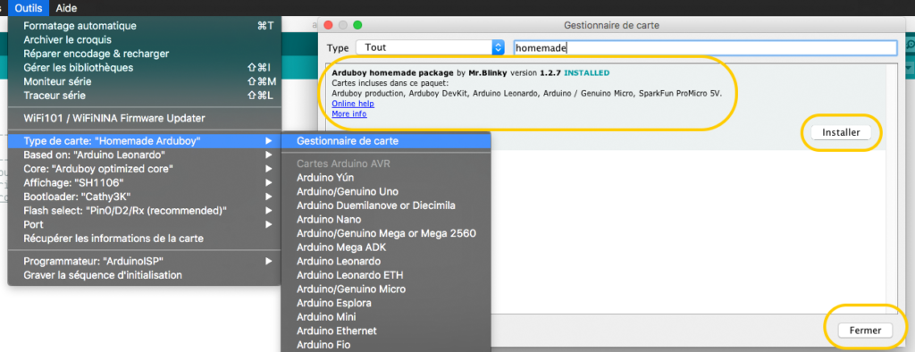Select Arduino Nano board
Image resolution: width=915 pixels, height=352 pixels.
[x=386, y=220]
